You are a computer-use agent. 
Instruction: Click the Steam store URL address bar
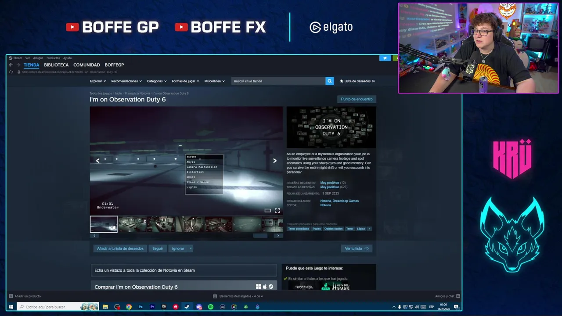(70, 72)
